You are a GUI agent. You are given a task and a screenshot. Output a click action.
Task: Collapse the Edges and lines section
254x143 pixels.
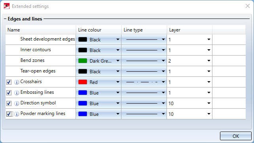click(x=5, y=19)
